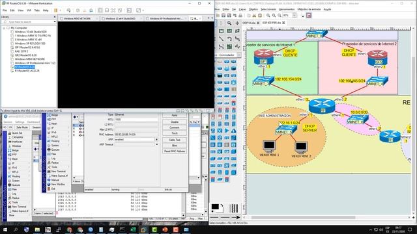Expand the ARP Timeout dropdown
The image size is (417, 234).
156,144
